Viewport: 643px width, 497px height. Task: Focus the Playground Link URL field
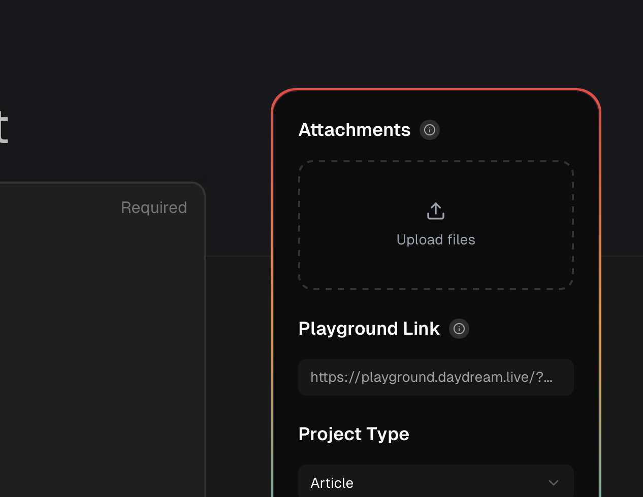coord(436,377)
